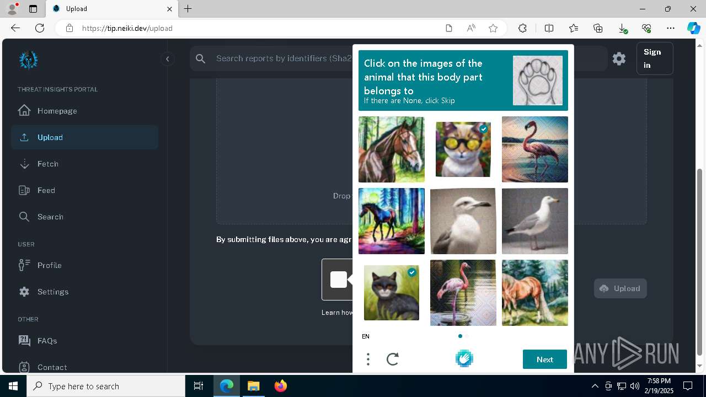Screen dimensions: 706x397
Task: Open the Copilot sidebar icon
Action: click(x=693, y=28)
